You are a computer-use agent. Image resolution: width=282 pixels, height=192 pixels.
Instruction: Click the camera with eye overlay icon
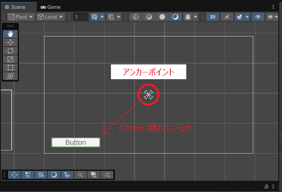click(x=94, y=175)
